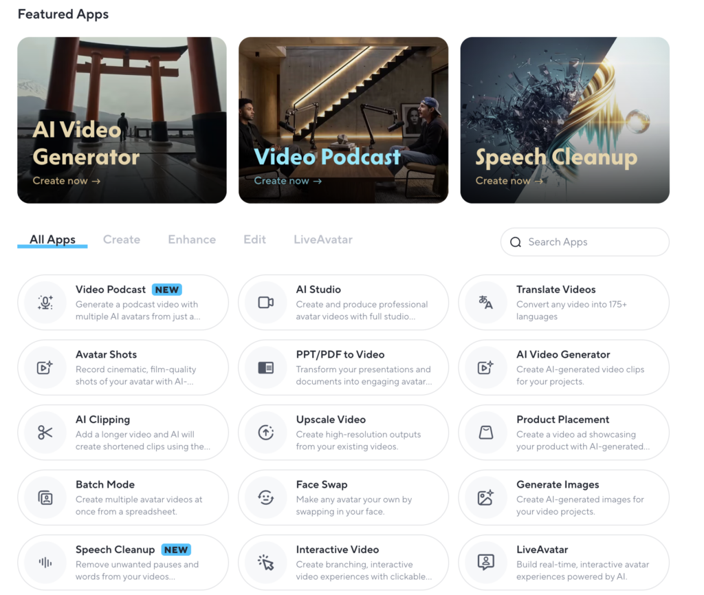Click the AI Studio app title
This screenshot has width=704, height=595.
[x=318, y=290]
